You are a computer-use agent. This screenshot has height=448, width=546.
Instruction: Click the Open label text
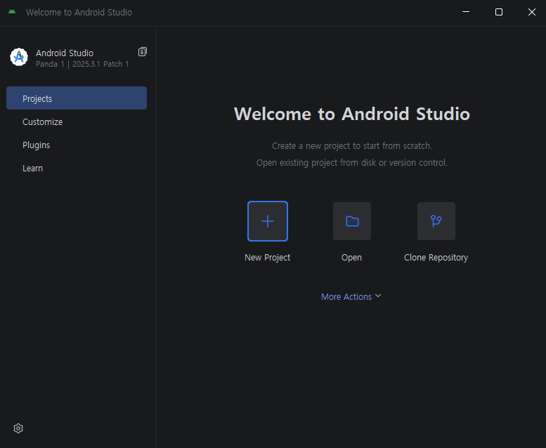(x=351, y=258)
